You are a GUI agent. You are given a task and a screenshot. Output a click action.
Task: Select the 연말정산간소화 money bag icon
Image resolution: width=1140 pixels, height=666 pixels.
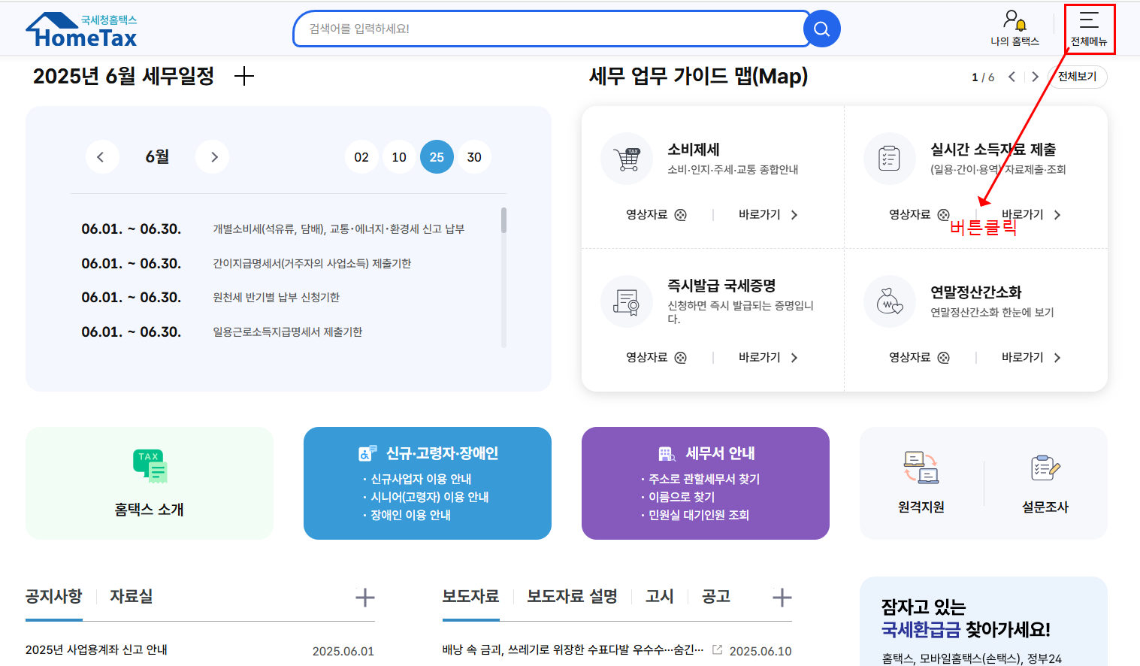[890, 300]
